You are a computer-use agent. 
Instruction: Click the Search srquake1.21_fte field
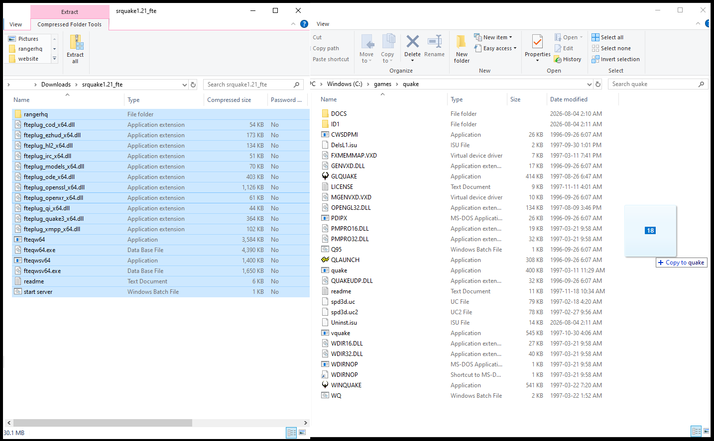253,85
